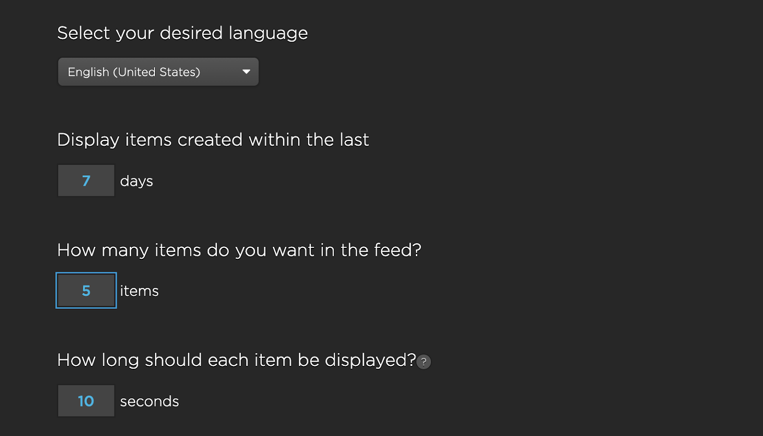Expand the desired language selector
This screenshot has width=763, height=436.
(158, 72)
